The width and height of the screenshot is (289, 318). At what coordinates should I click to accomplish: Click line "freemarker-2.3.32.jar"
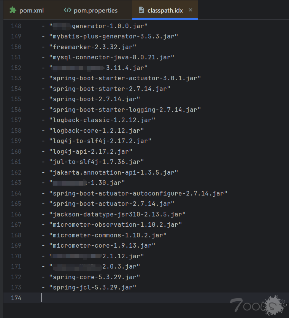(x=92, y=47)
